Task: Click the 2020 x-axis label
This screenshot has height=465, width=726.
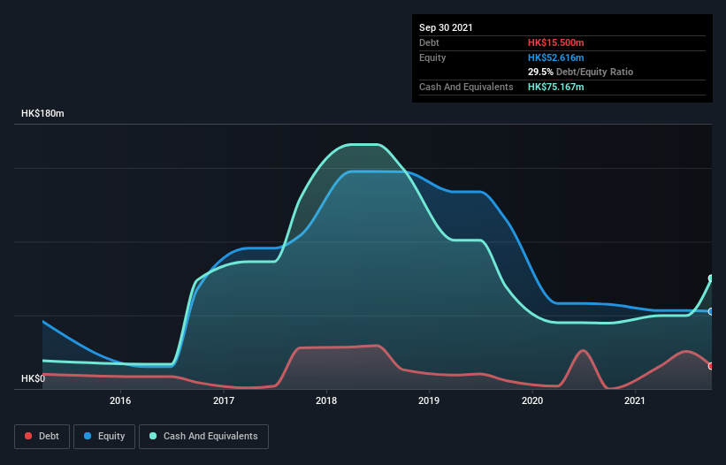Action: pos(532,400)
